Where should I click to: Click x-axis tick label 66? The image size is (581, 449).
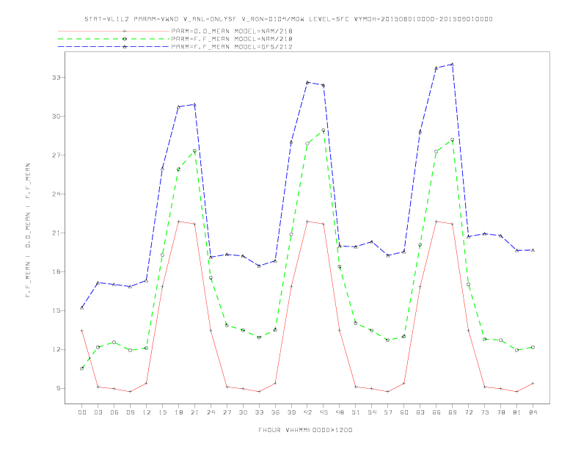436,412
